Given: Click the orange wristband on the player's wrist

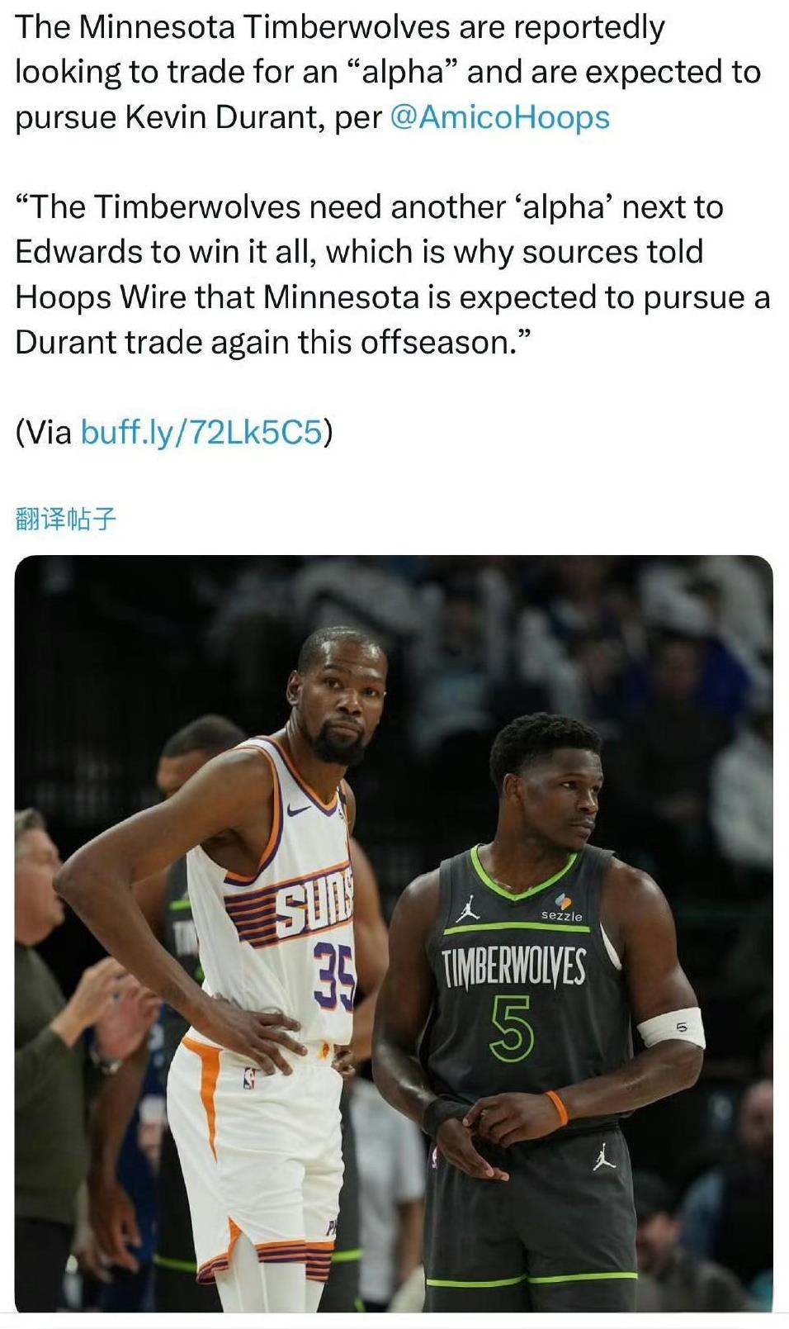Looking at the screenshot, I should point(557,1108).
